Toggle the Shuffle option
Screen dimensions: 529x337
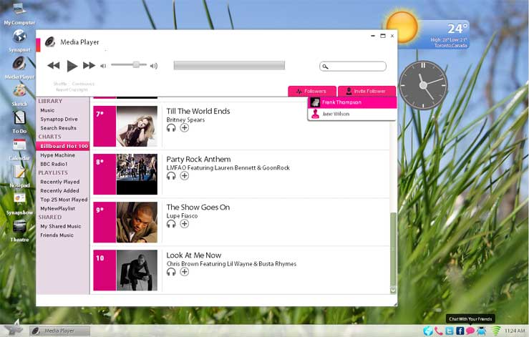(60, 84)
